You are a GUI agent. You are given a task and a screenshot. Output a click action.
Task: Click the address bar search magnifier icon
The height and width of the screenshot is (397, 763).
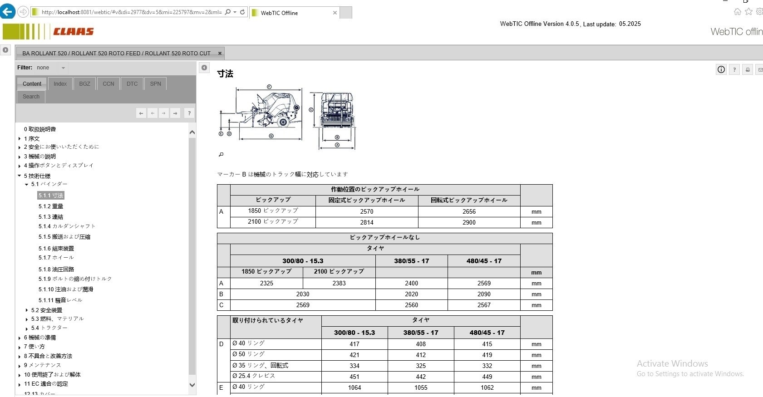click(228, 12)
